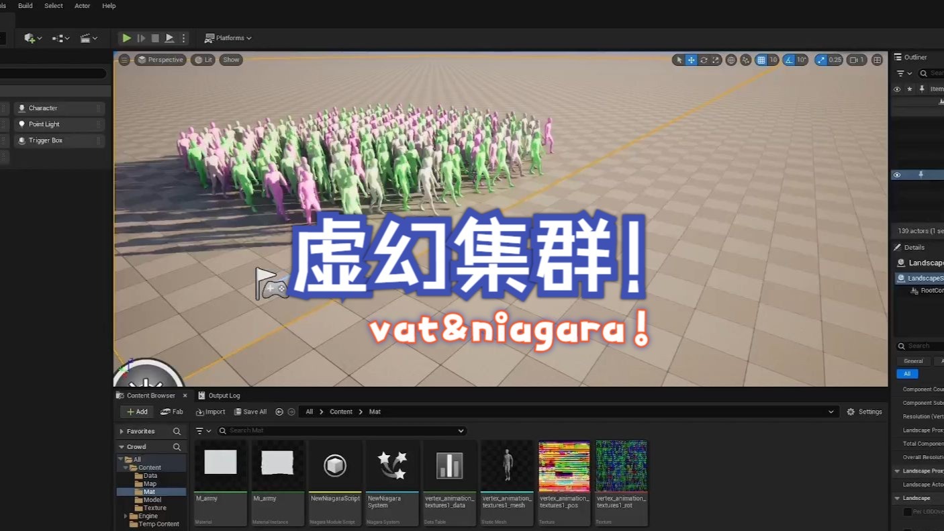Select the Character actor in Place Actors
Screen dimensions: 944x531
[59, 108]
